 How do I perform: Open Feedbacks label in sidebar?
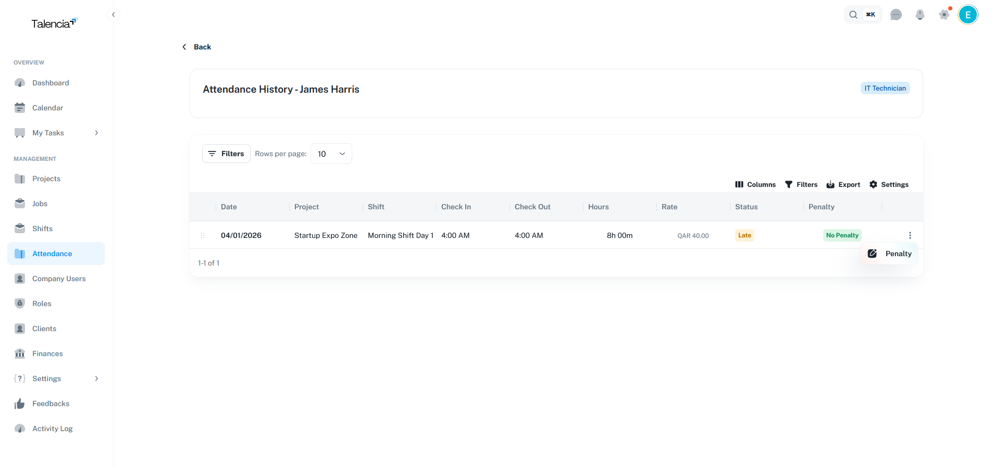click(x=51, y=404)
